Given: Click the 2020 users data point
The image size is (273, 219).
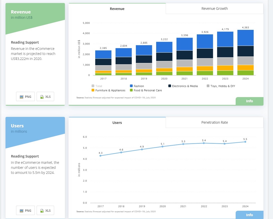Looking at the screenshot, I should coord(162,147).
